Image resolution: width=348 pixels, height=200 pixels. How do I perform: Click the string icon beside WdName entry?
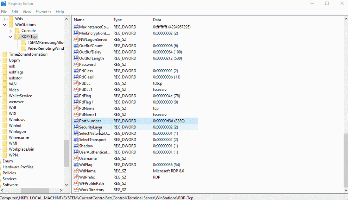click(x=76, y=171)
